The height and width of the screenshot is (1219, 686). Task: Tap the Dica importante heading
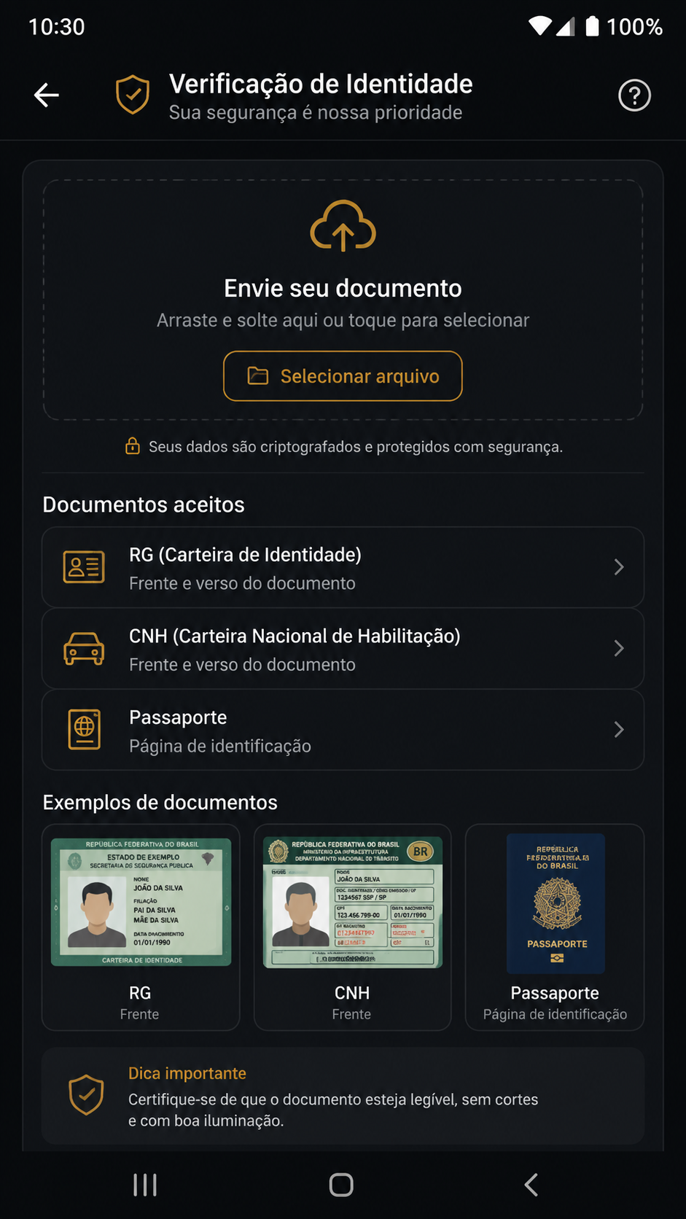(x=187, y=1073)
